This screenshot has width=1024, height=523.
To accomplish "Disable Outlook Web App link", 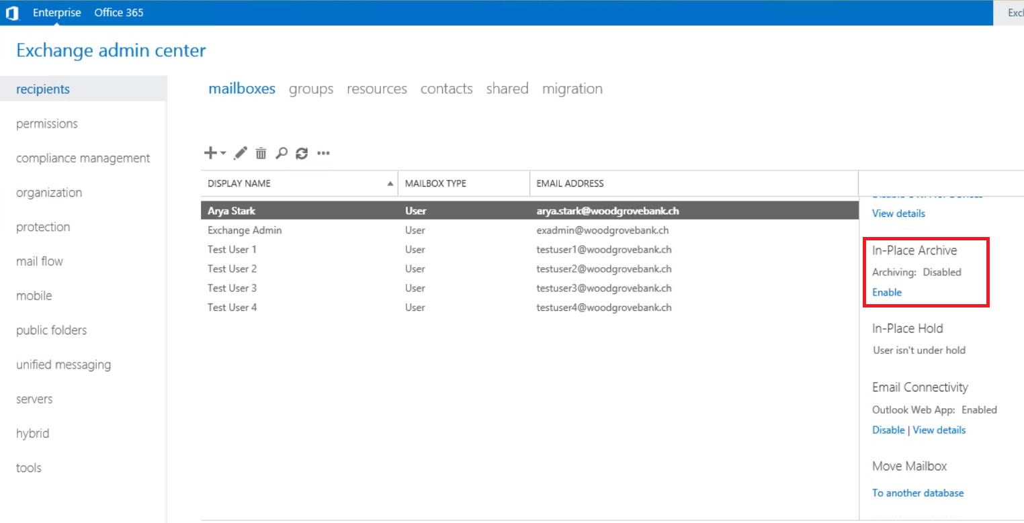I will click(888, 430).
